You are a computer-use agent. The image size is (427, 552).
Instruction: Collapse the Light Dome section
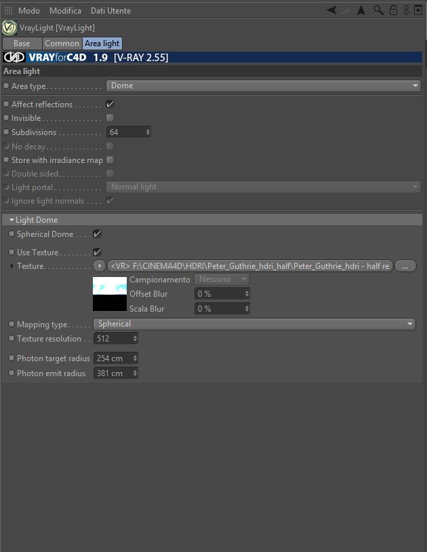pyautogui.click(x=12, y=220)
